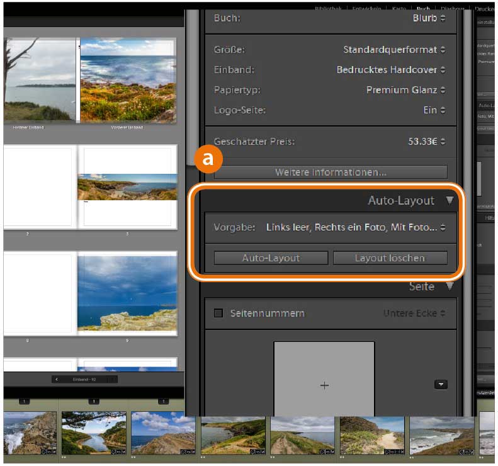498x466 pixels.
Task: Switch to the Drucken module tab
Action: (485, 9)
